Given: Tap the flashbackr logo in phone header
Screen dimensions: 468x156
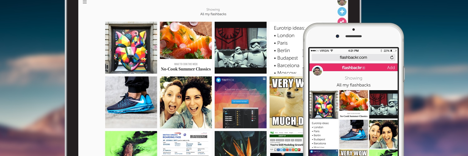Looking at the screenshot, I should click(x=353, y=68).
